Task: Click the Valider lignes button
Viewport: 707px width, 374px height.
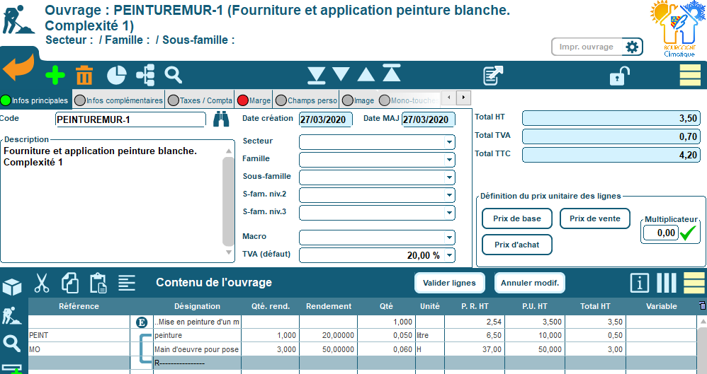Action: tap(449, 283)
